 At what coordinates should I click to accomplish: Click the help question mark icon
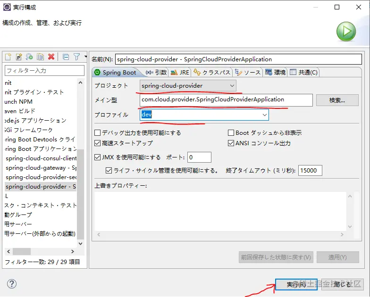[11, 284]
